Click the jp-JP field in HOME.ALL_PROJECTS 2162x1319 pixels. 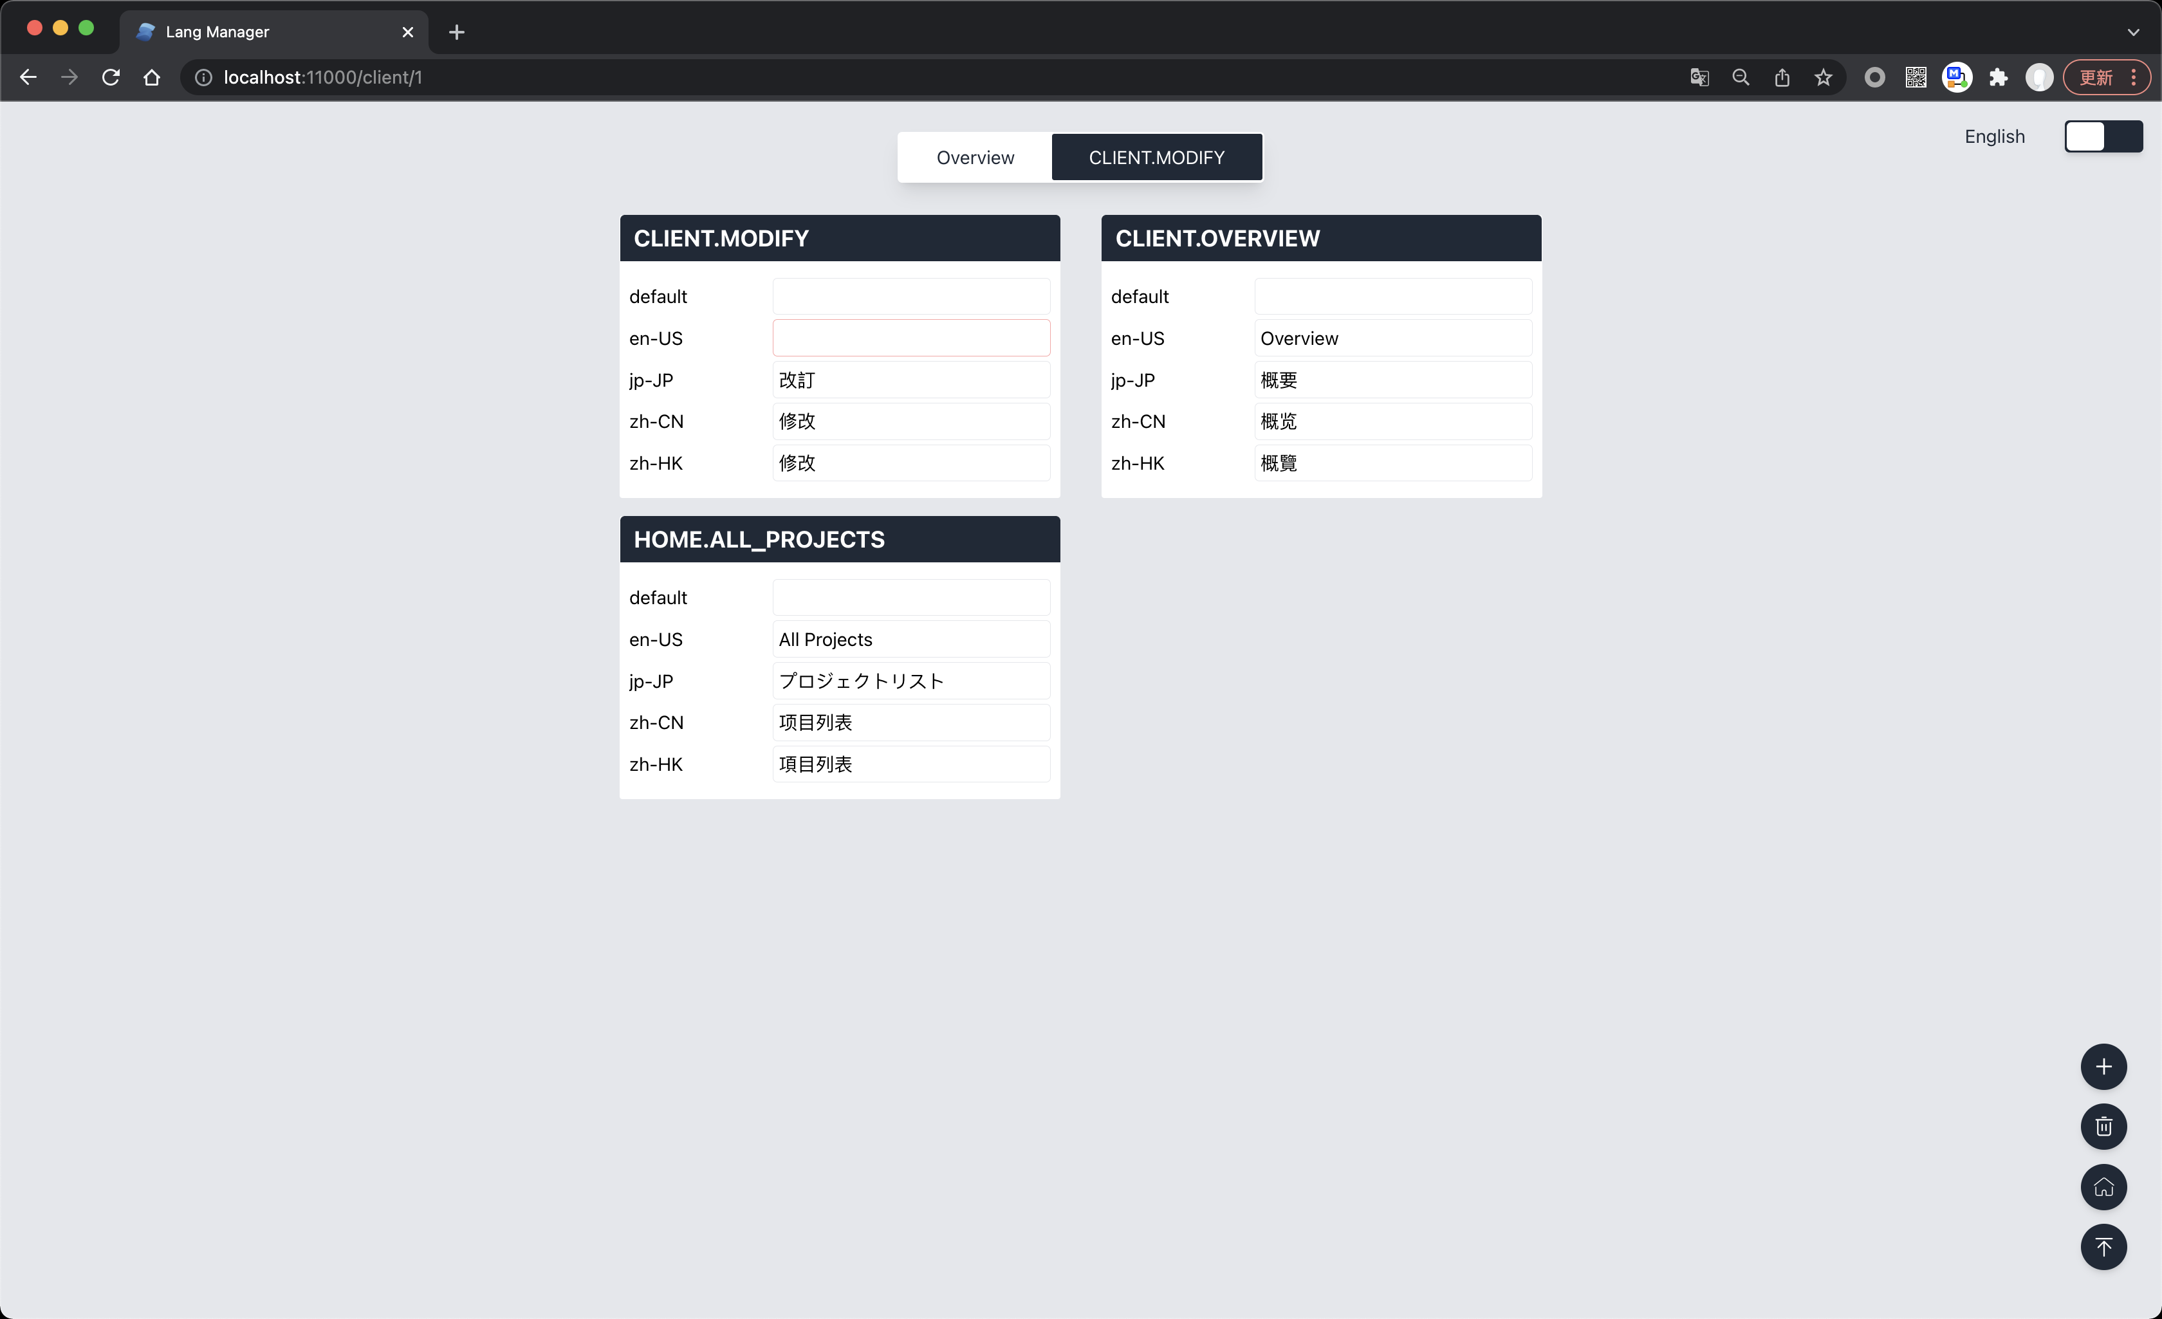(910, 681)
